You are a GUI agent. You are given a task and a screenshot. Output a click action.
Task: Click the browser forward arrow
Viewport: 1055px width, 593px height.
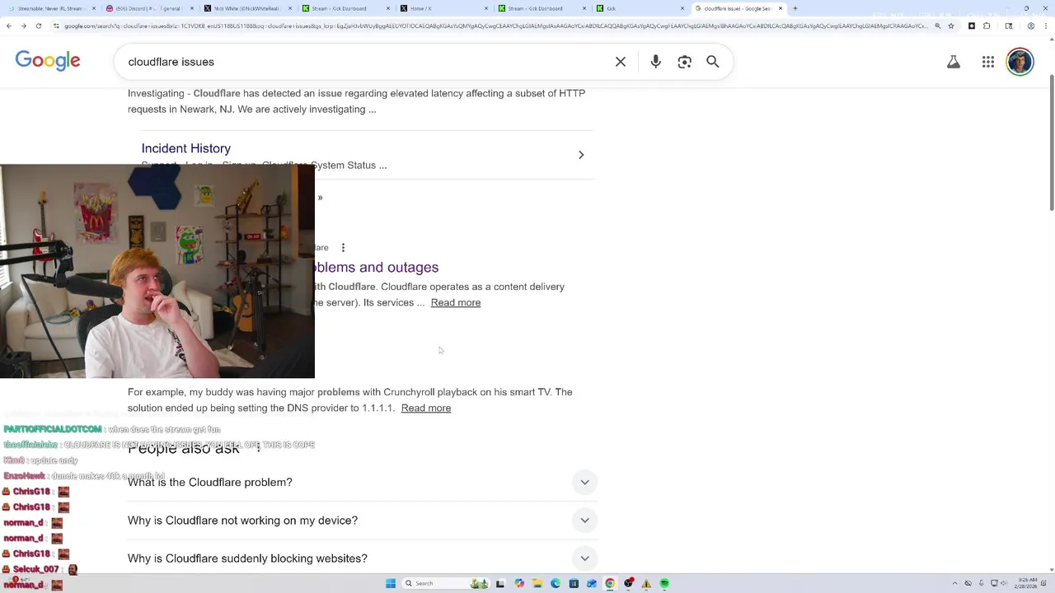point(23,26)
